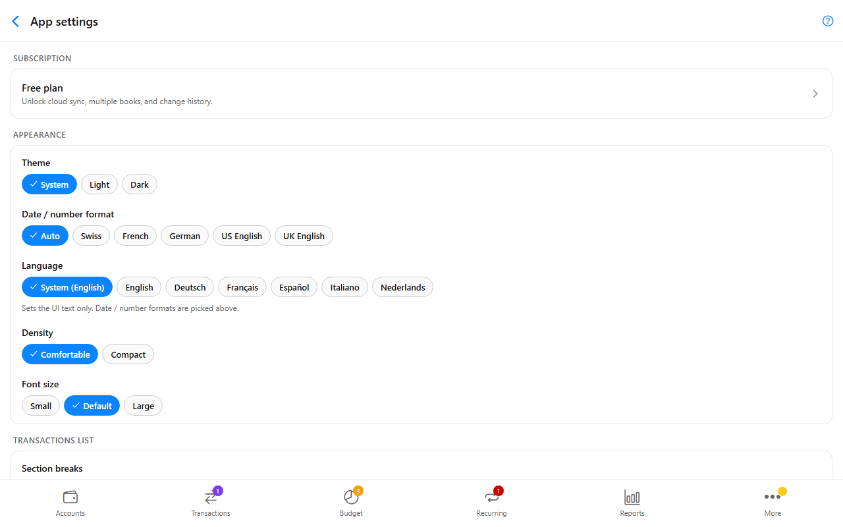The height and width of the screenshot is (527, 843).
Task: Open the Reports bar chart icon
Action: (x=632, y=497)
